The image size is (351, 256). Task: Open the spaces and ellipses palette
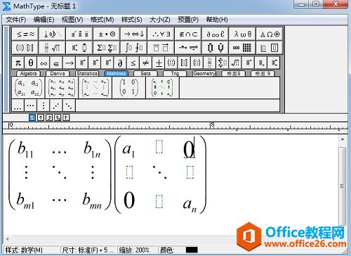point(52,34)
